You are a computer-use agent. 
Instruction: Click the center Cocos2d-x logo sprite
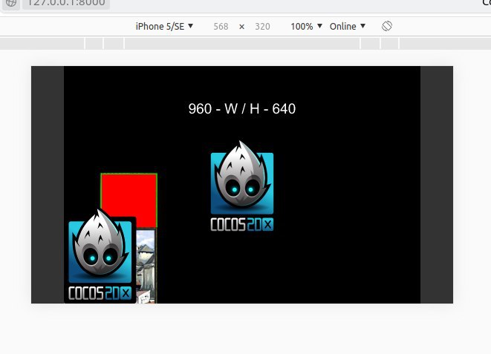[x=242, y=186]
